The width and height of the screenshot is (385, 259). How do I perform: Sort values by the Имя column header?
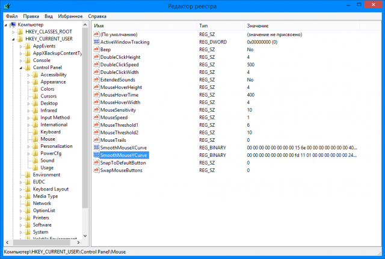click(144, 25)
